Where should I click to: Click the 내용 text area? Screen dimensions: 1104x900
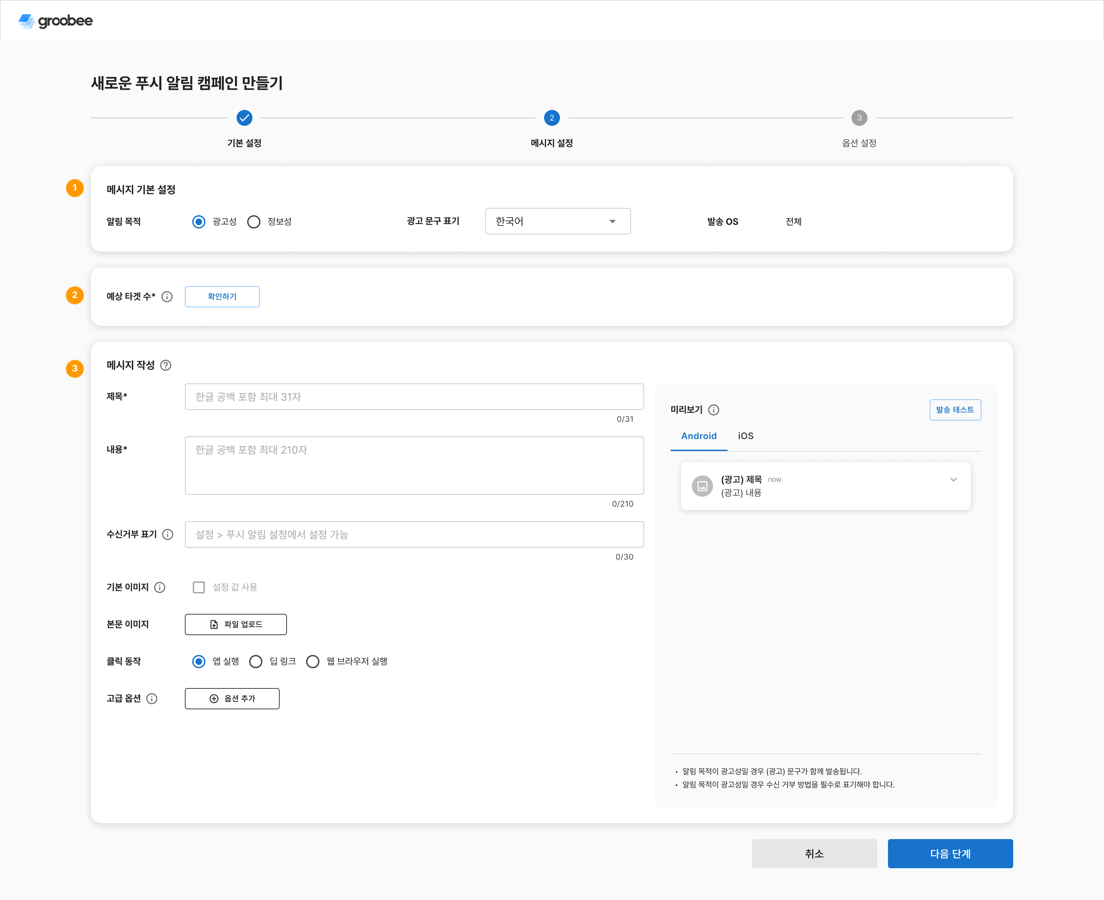pos(414,466)
